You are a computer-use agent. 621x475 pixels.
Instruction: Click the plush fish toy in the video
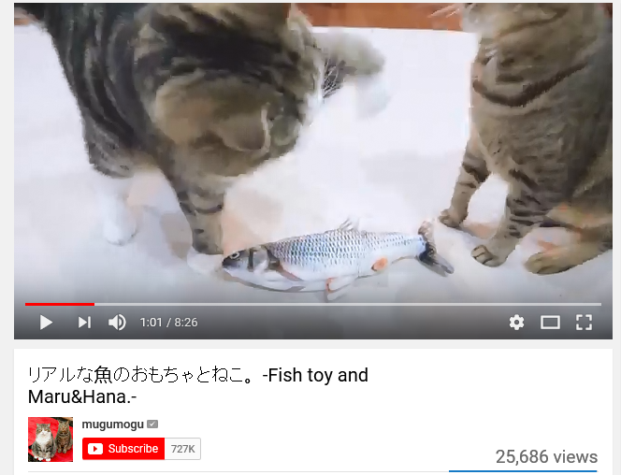coord(338,258)
